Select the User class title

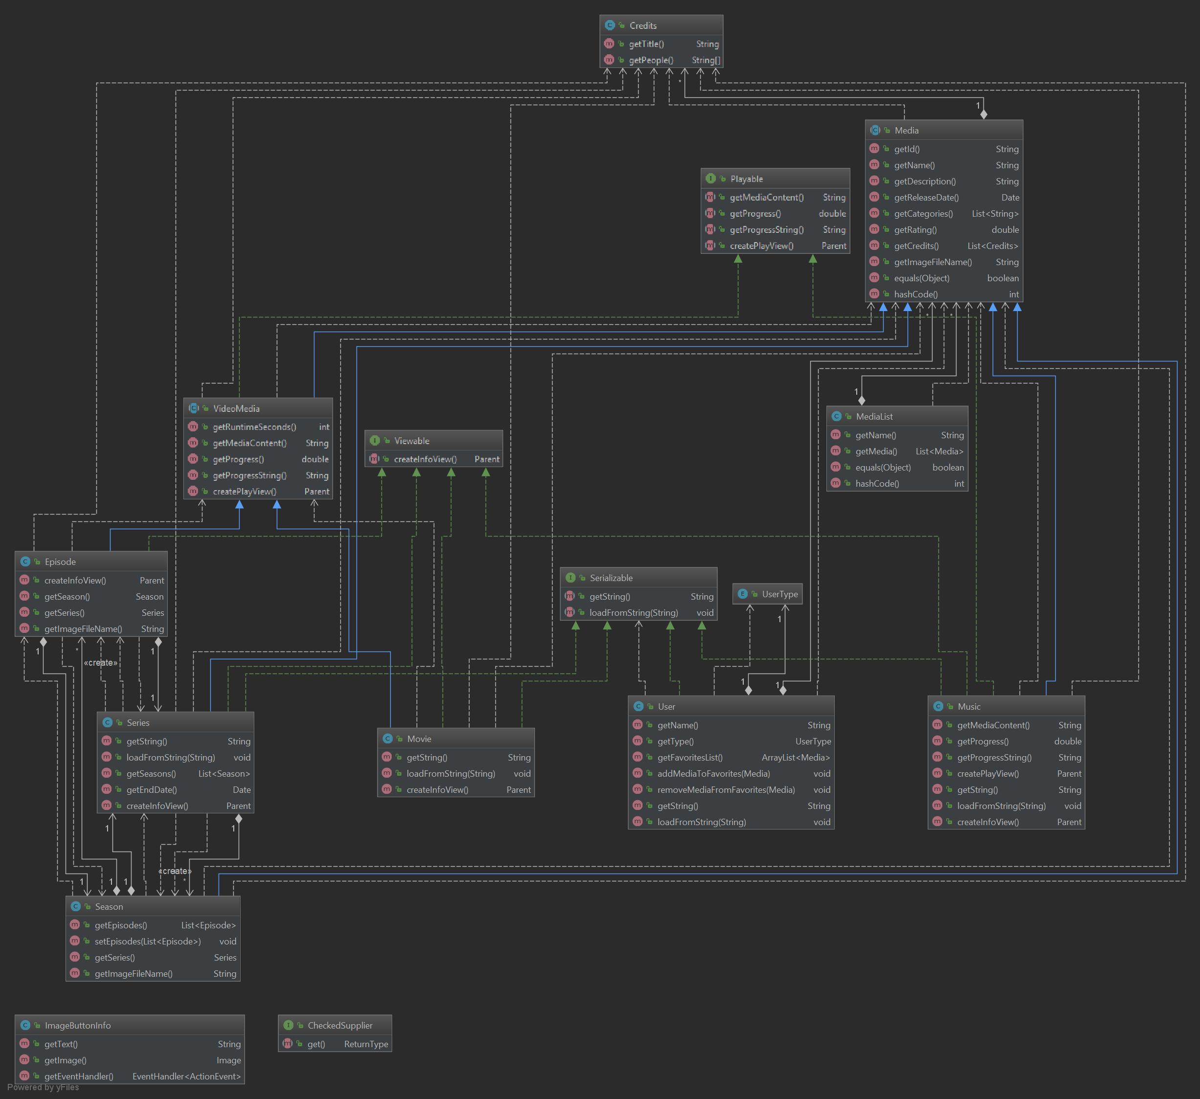click(x=666, y=706)
